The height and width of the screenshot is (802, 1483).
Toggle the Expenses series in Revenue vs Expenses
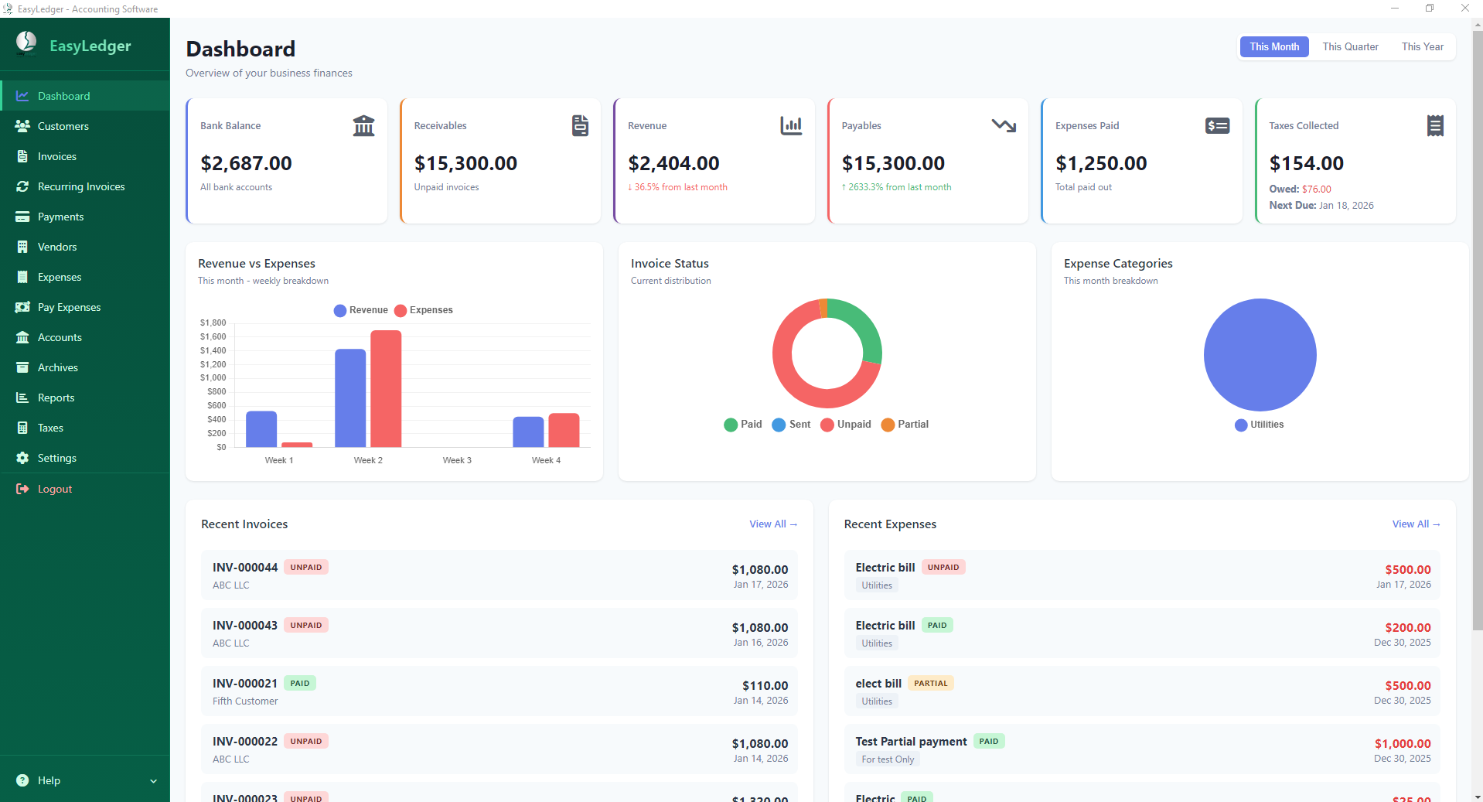(x=423, y=310)
